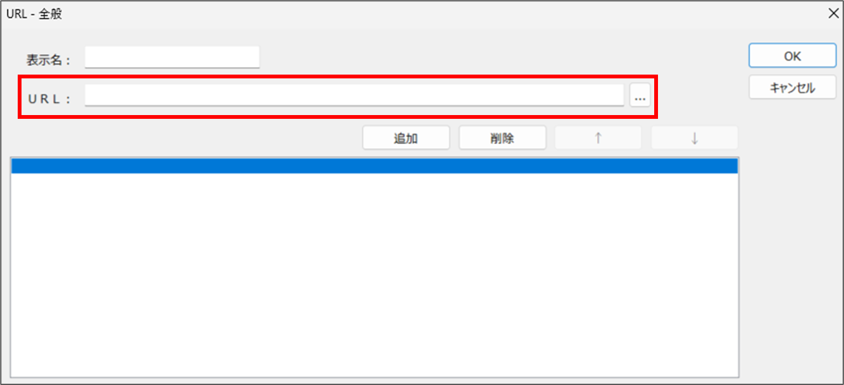
Task: Close the URL - 全般 dialog with X
Action: pyautogui.click(x=833, y=14)
